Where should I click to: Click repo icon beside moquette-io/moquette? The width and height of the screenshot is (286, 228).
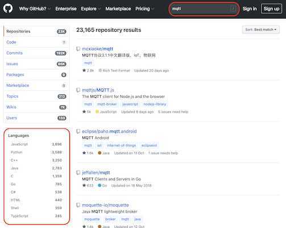coord(78,205)
